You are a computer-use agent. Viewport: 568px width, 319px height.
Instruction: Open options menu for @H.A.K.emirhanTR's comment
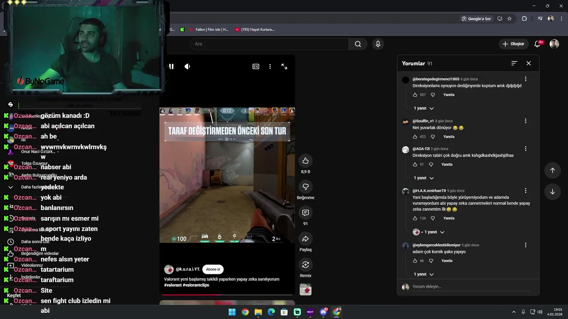[x=526, y=191]
